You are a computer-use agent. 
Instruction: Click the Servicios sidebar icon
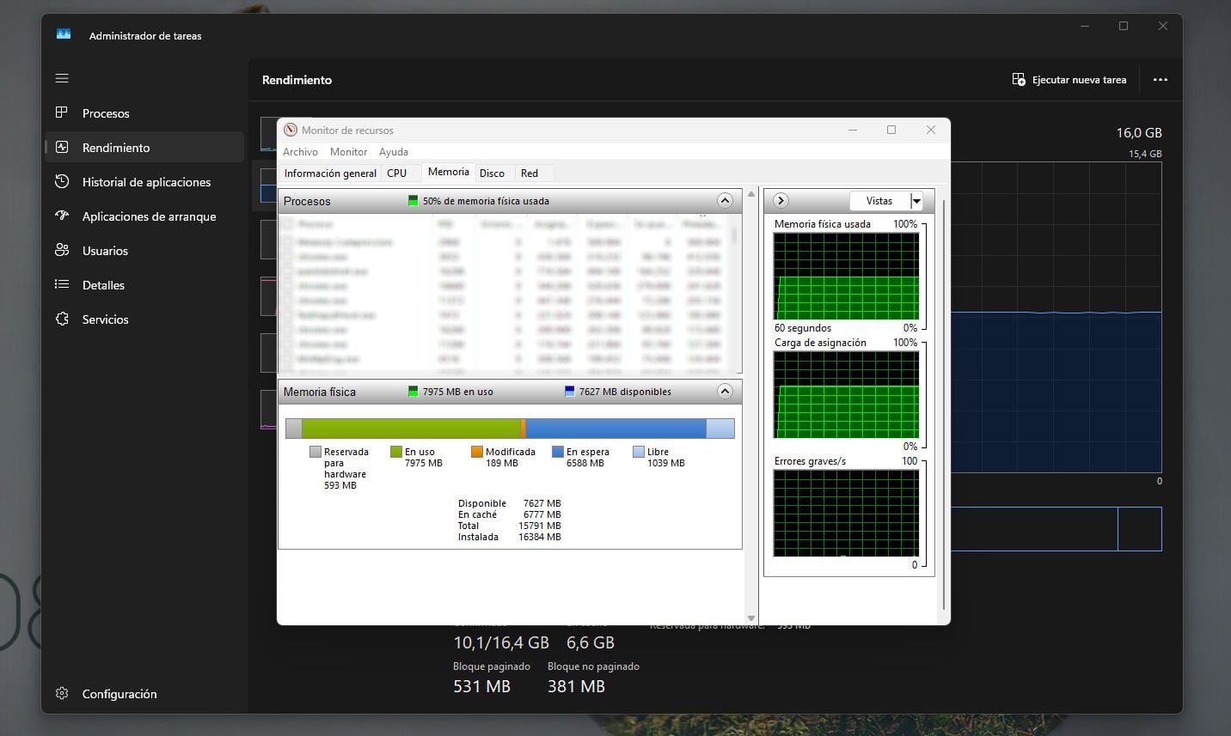(62, 319)
